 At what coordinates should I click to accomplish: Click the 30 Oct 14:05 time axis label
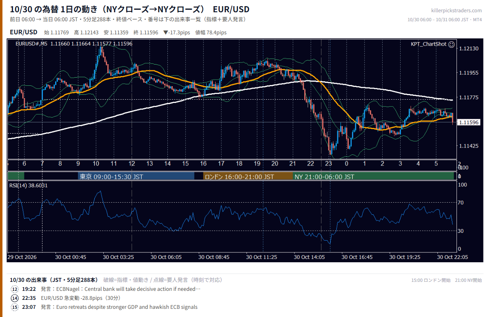point(310,257)
